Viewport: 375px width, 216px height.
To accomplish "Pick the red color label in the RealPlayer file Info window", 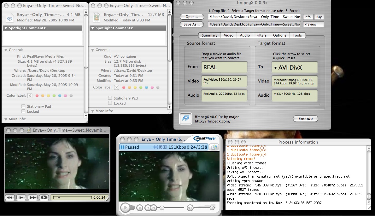I will coord(37,96).
